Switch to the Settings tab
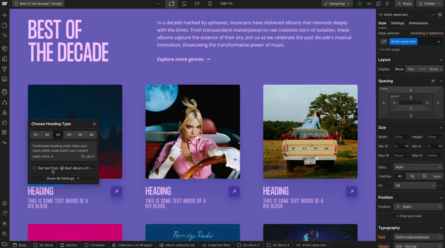Screen dimensions: 445x248 397,23
